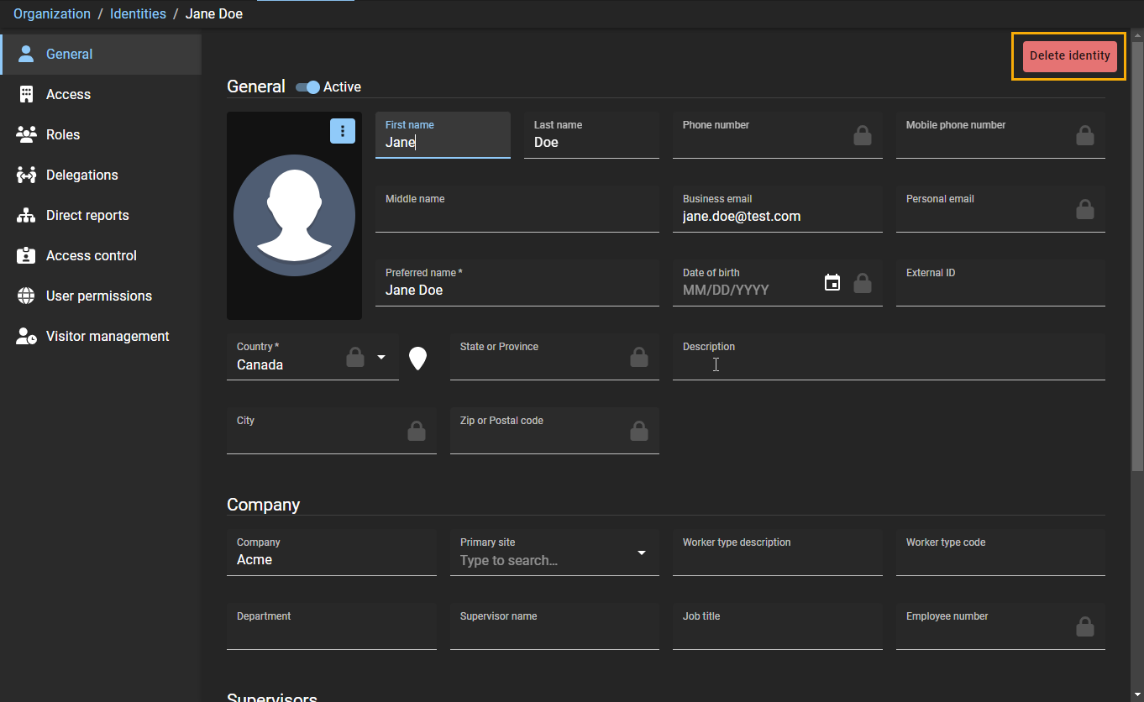Open the Visitor management section
Image resolution: width=1144 pixels, height=702 pixels.
[101, 337]
